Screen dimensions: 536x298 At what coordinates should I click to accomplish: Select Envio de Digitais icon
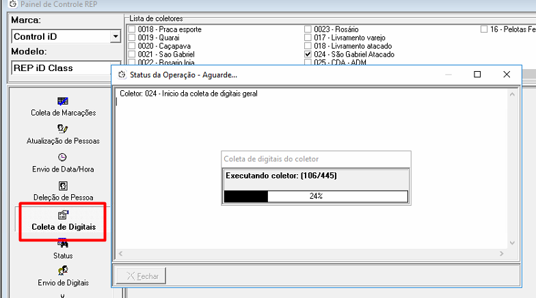click(63, 271)
